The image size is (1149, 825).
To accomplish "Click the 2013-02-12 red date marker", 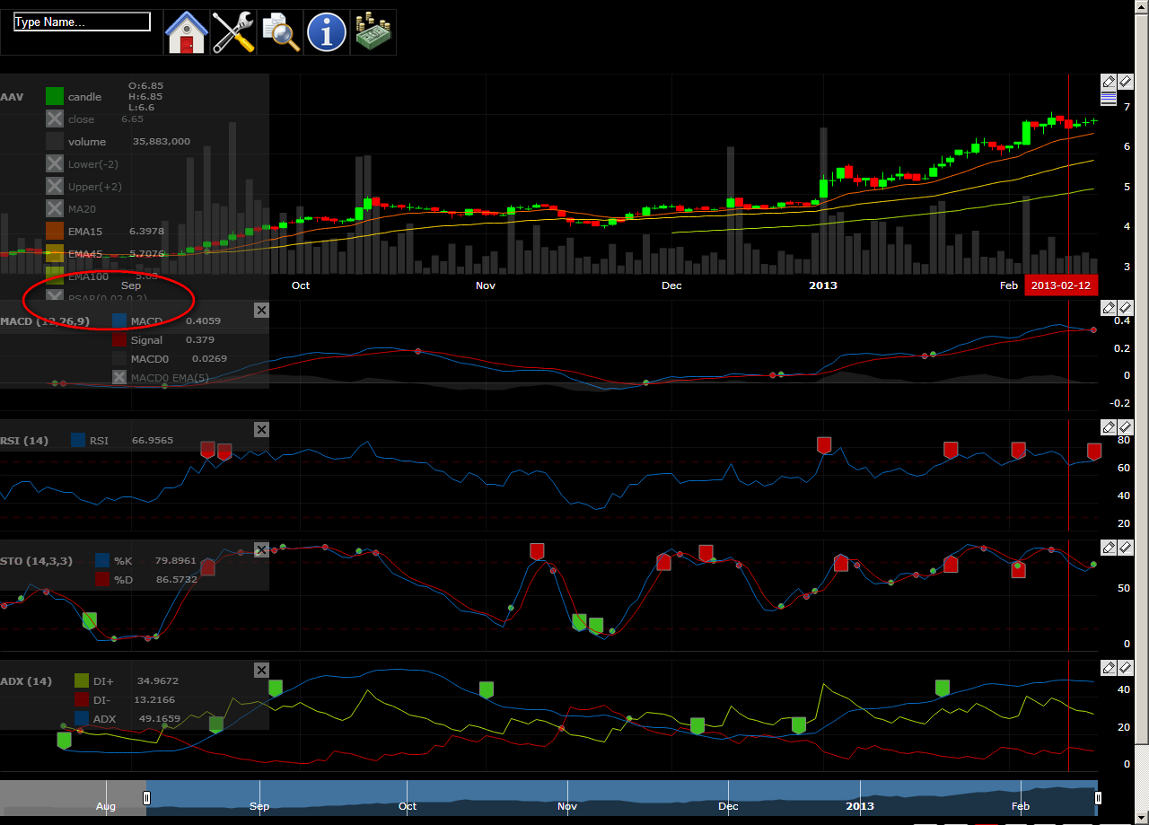I will pos(1060,285).
